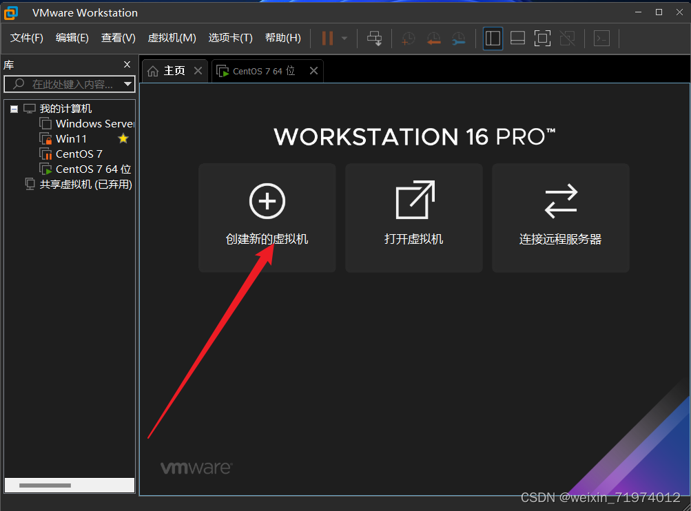Click the library search input field
This screenshot has width=691, height=511.
69,84
